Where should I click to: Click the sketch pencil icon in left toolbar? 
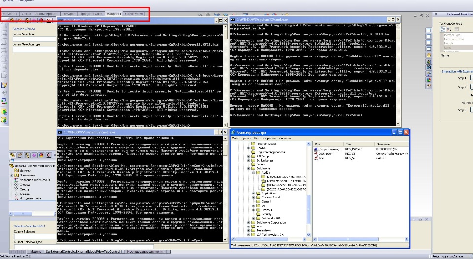(x=4, y=85)
